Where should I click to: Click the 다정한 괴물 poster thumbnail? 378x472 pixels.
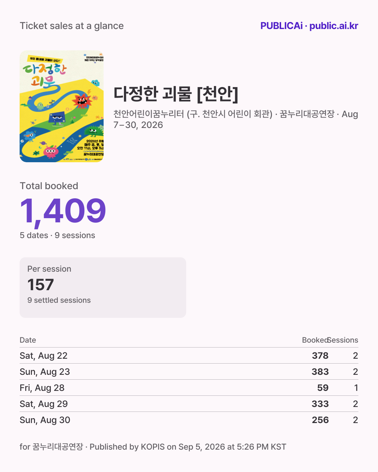(x=62, y=106)
